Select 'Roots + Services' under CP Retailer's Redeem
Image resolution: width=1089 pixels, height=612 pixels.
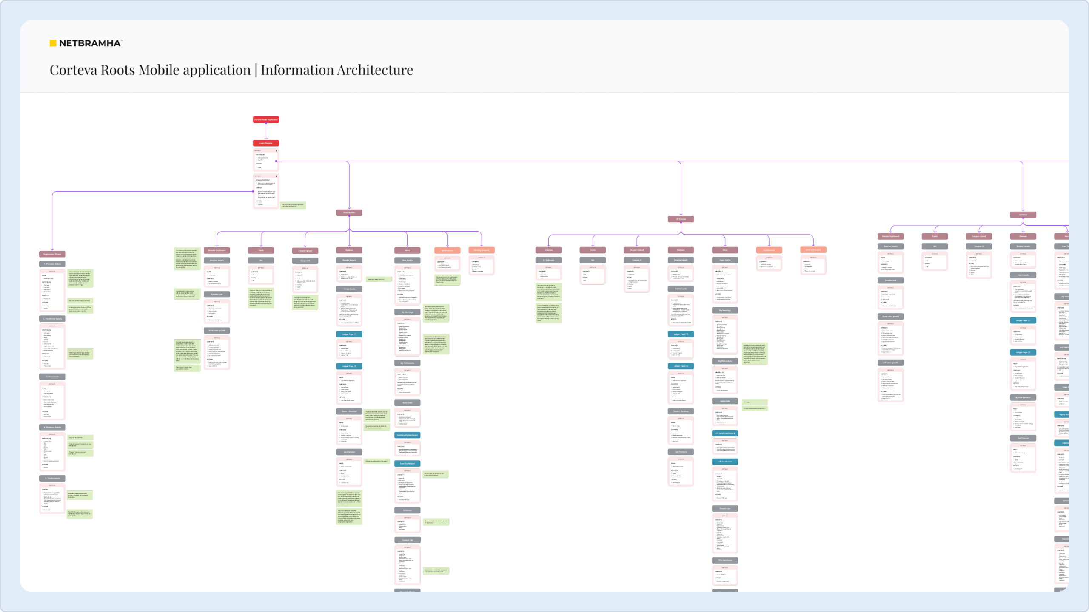[681, 411]
